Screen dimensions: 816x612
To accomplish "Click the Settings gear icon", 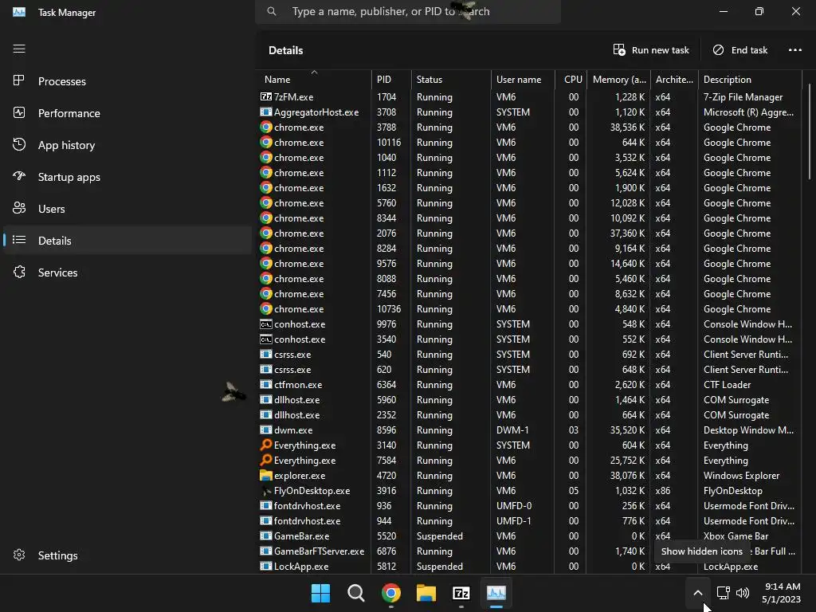I will 19,555.
